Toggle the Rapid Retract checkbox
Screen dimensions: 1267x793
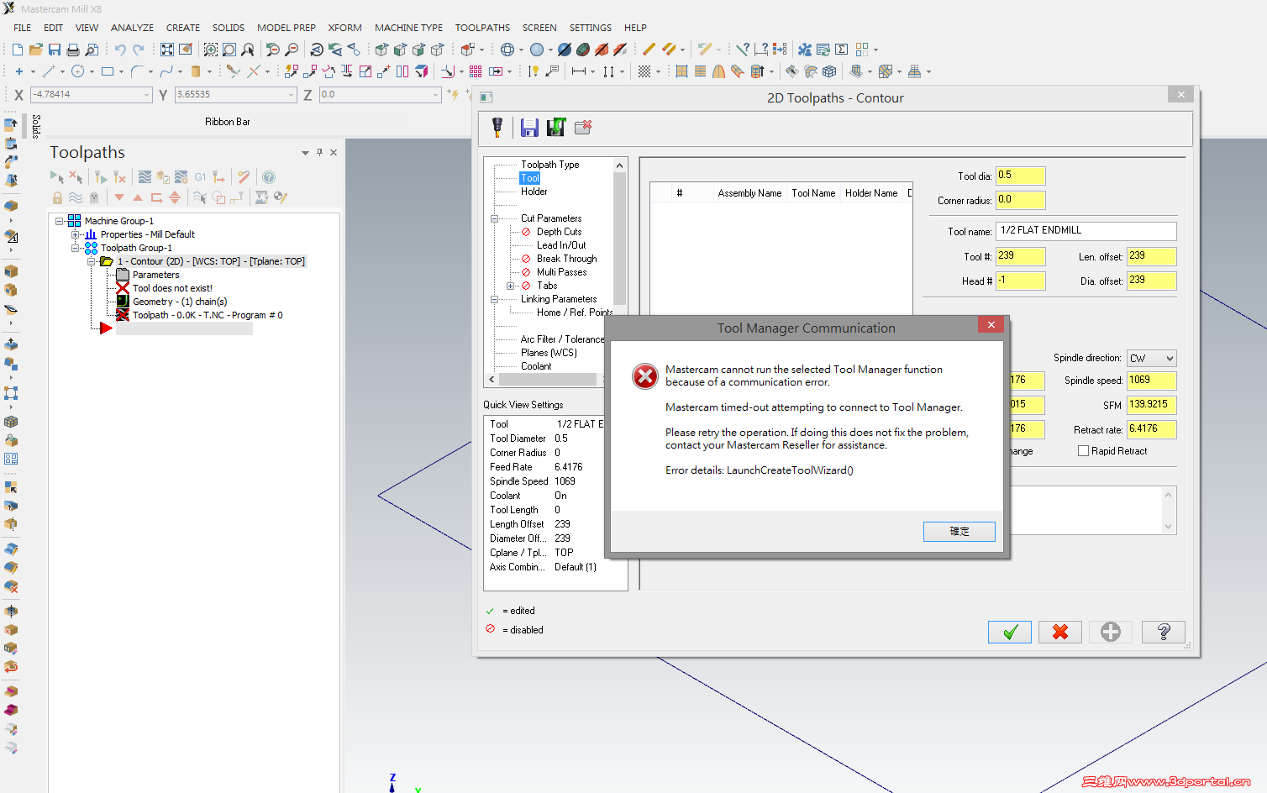pos(1083,451)
